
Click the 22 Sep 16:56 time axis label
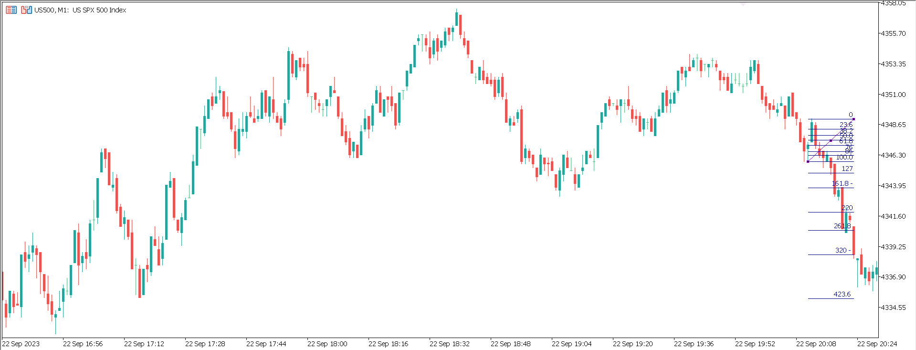tap(83, 344)
